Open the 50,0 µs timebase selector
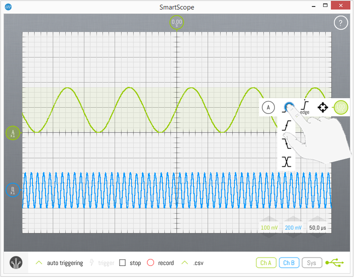Image resolution: width=356 pixels, height=278 pixels. [318, 227]
